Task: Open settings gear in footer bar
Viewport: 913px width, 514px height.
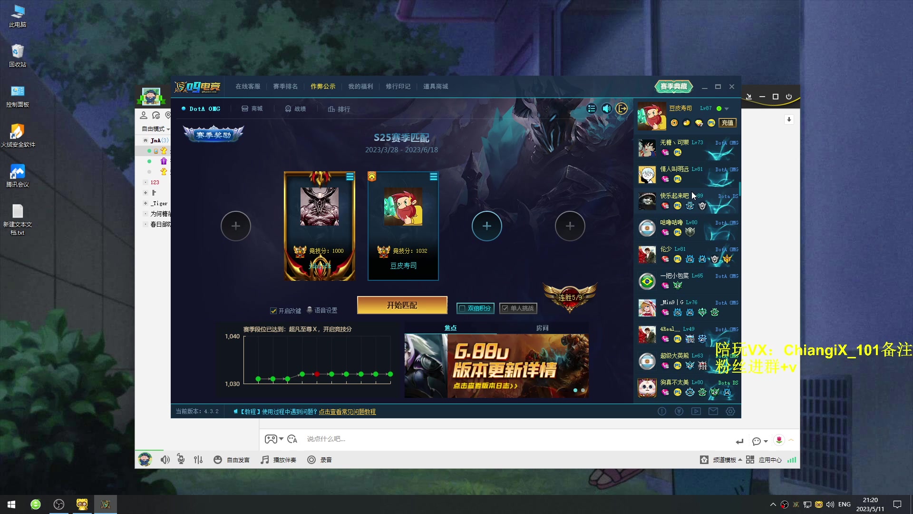Action: click(730, 411)
